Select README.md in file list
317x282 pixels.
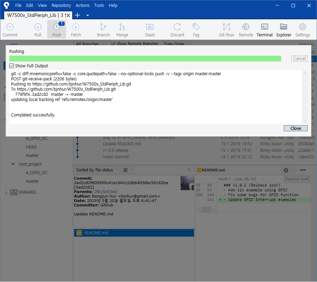click(x=134, y=233)
